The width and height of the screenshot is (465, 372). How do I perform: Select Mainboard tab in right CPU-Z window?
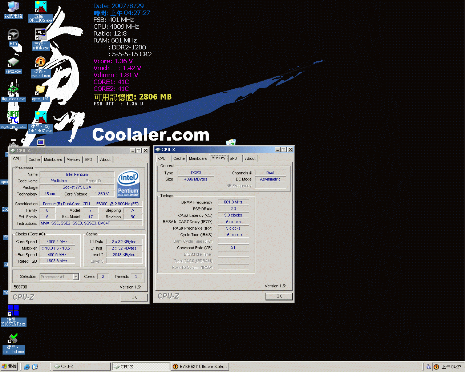pos(198,158)
